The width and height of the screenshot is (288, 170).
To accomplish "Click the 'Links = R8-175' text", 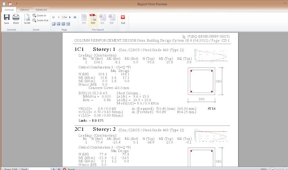I will (x=91, y=121).
